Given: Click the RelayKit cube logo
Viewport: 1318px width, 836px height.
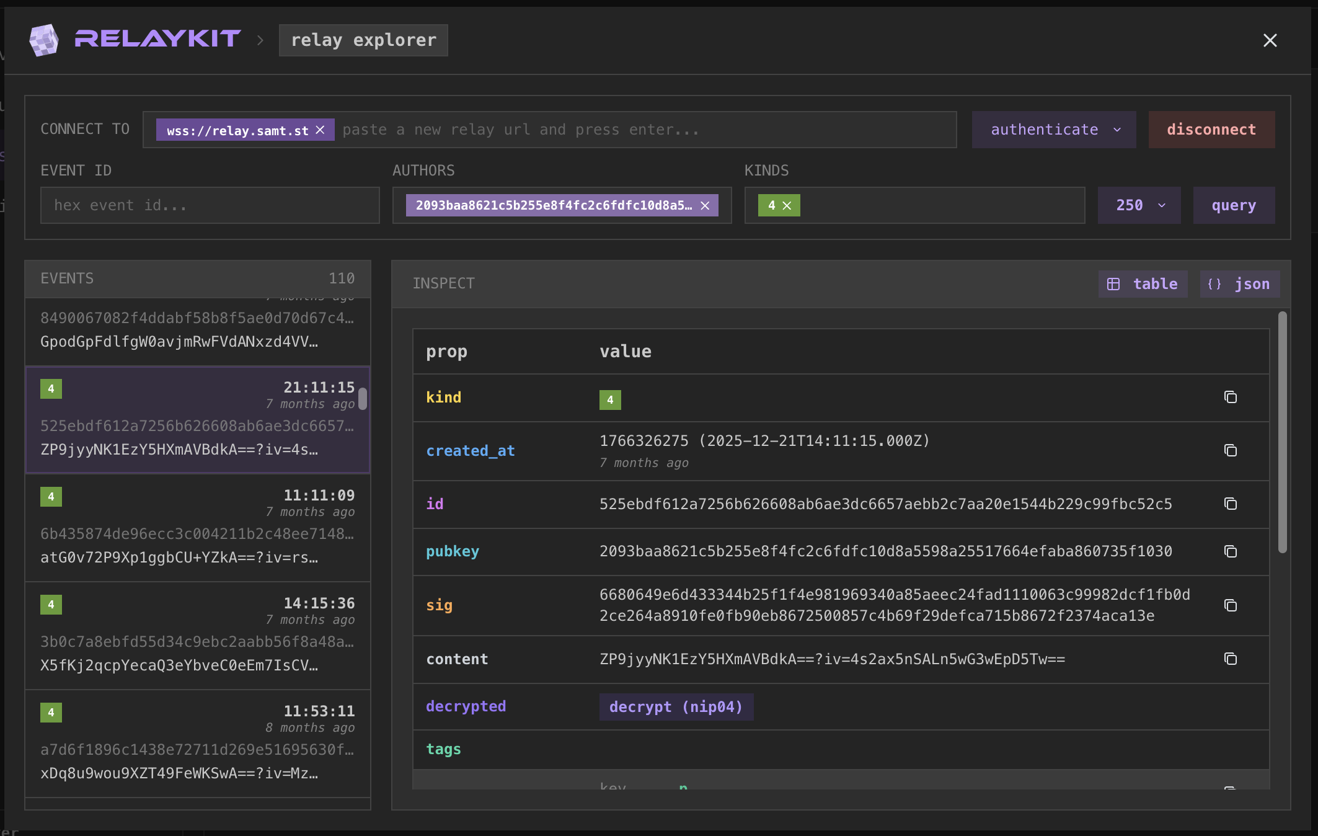Looking at the screenshot, I should coord(44,40).
